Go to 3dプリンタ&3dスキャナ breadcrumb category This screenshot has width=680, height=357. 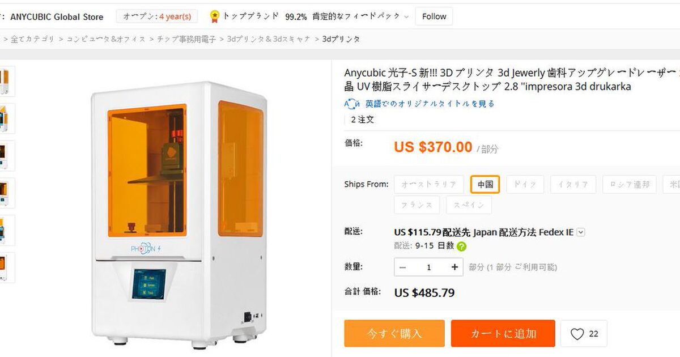[x=269, y=39]
